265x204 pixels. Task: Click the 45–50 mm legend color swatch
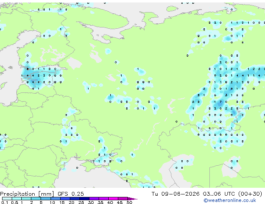pyautogui.click(x=123, y=199)
